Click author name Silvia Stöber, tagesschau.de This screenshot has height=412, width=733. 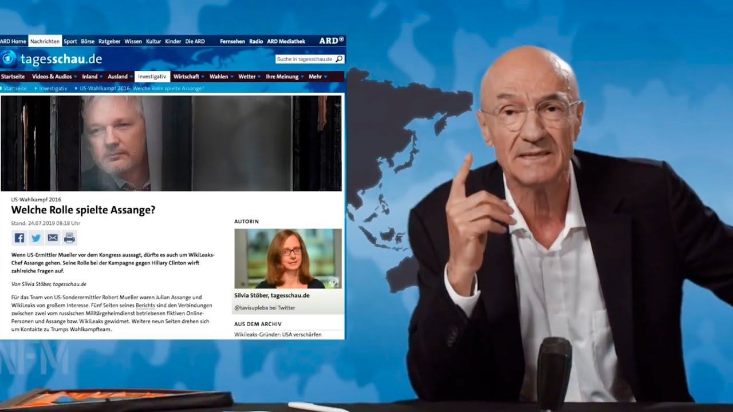[272, 295]
